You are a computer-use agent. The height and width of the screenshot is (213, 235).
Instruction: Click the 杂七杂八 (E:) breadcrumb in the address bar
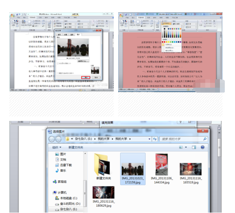[84, 139]
